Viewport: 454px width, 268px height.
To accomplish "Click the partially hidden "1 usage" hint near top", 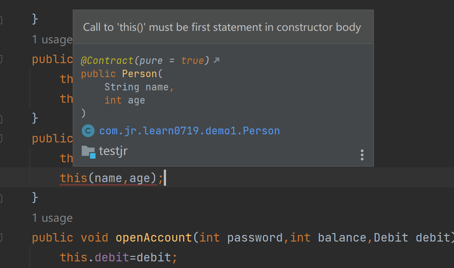I will 52,40.
